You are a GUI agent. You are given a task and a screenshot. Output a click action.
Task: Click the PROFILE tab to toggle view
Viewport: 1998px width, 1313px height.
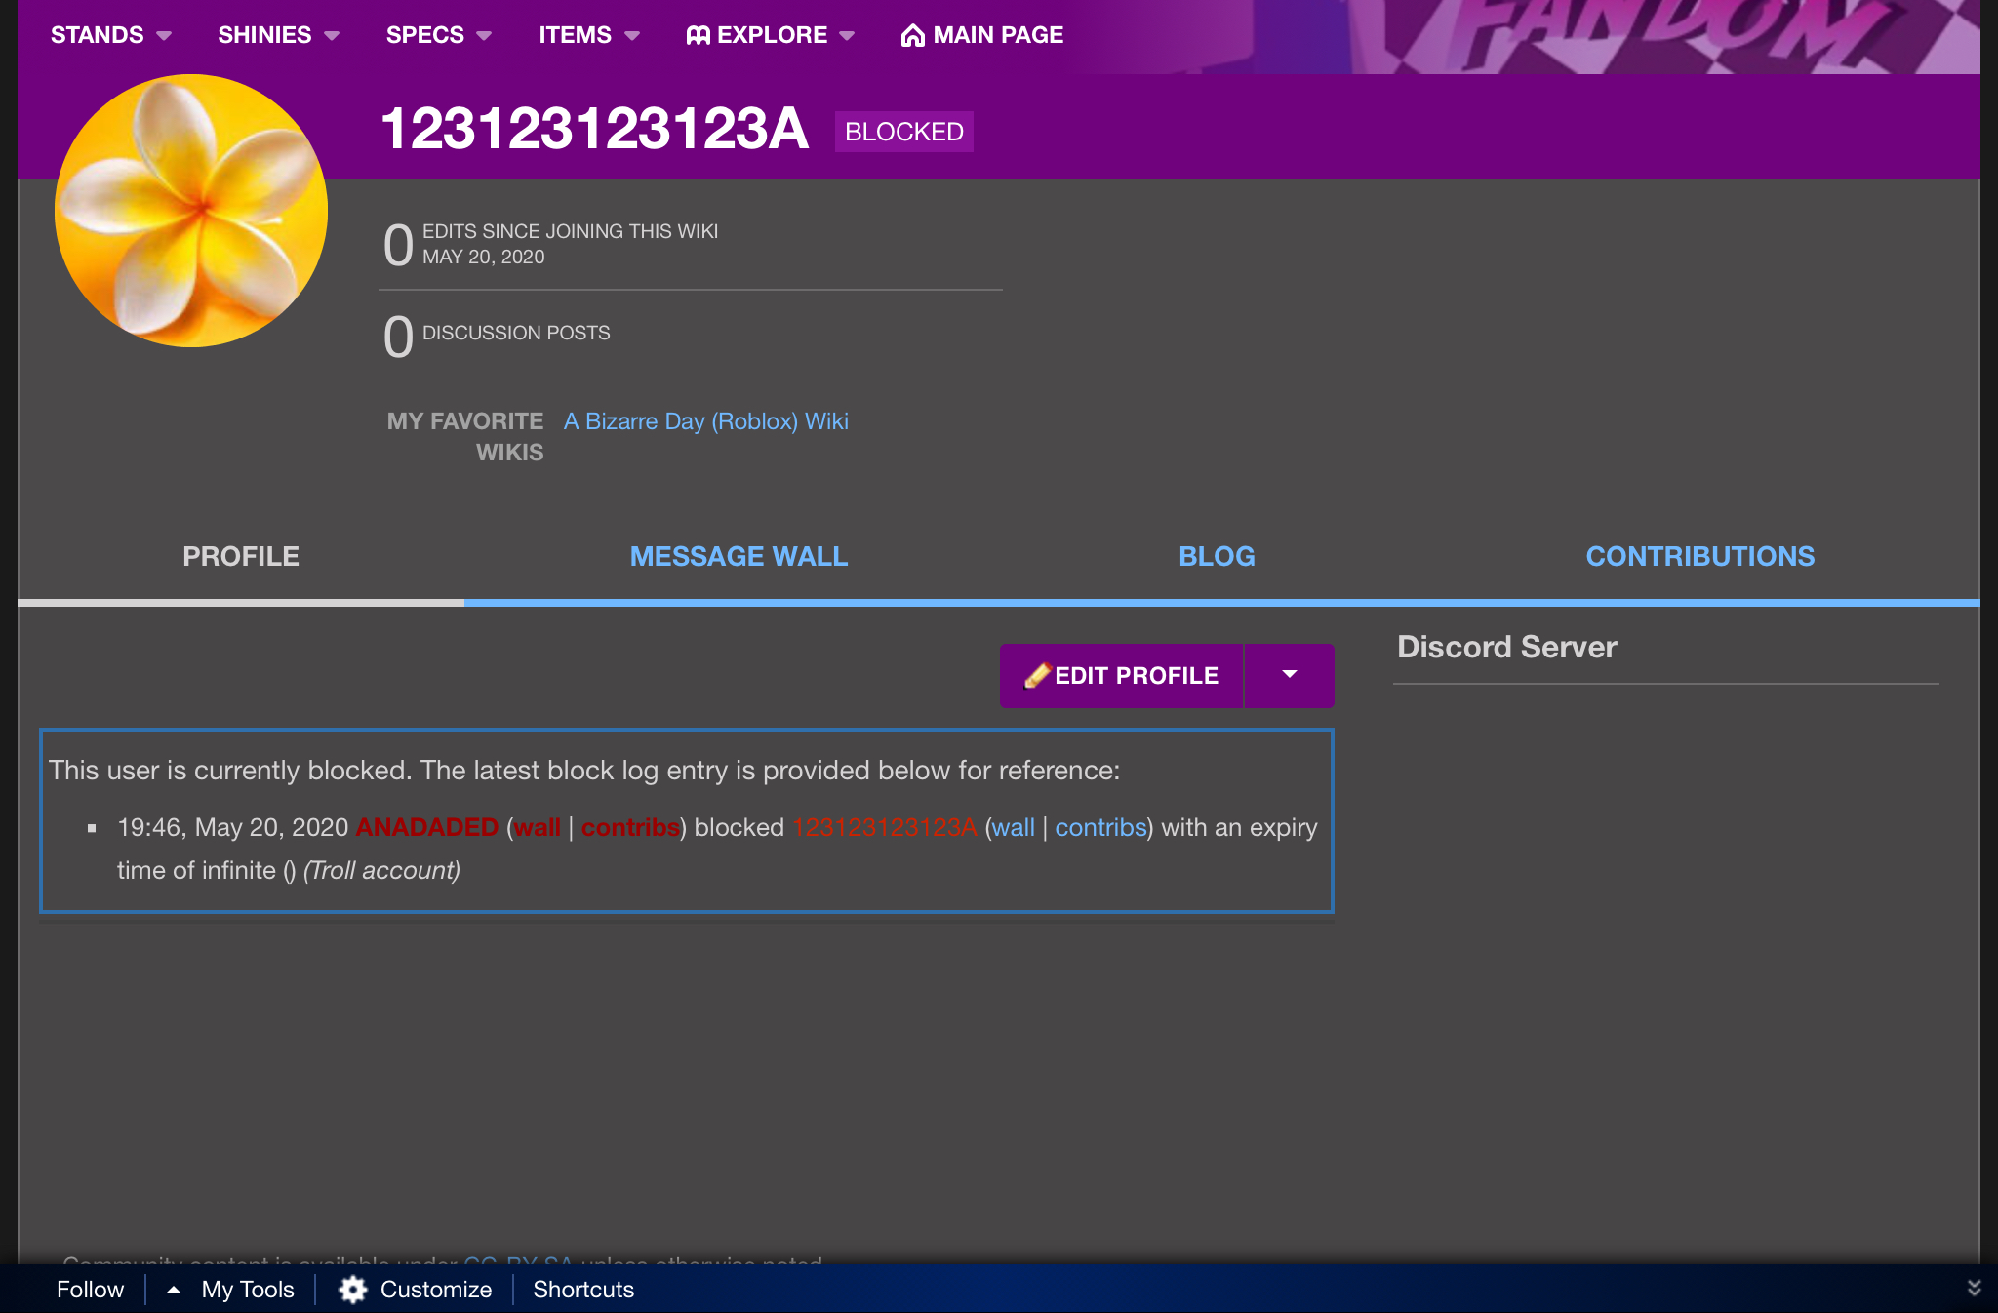[x=240, y=555]
